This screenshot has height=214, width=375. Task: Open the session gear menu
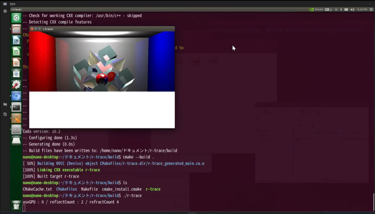371,10
